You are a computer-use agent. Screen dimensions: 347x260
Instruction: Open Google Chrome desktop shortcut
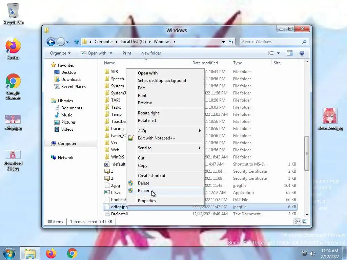[13, 86]
